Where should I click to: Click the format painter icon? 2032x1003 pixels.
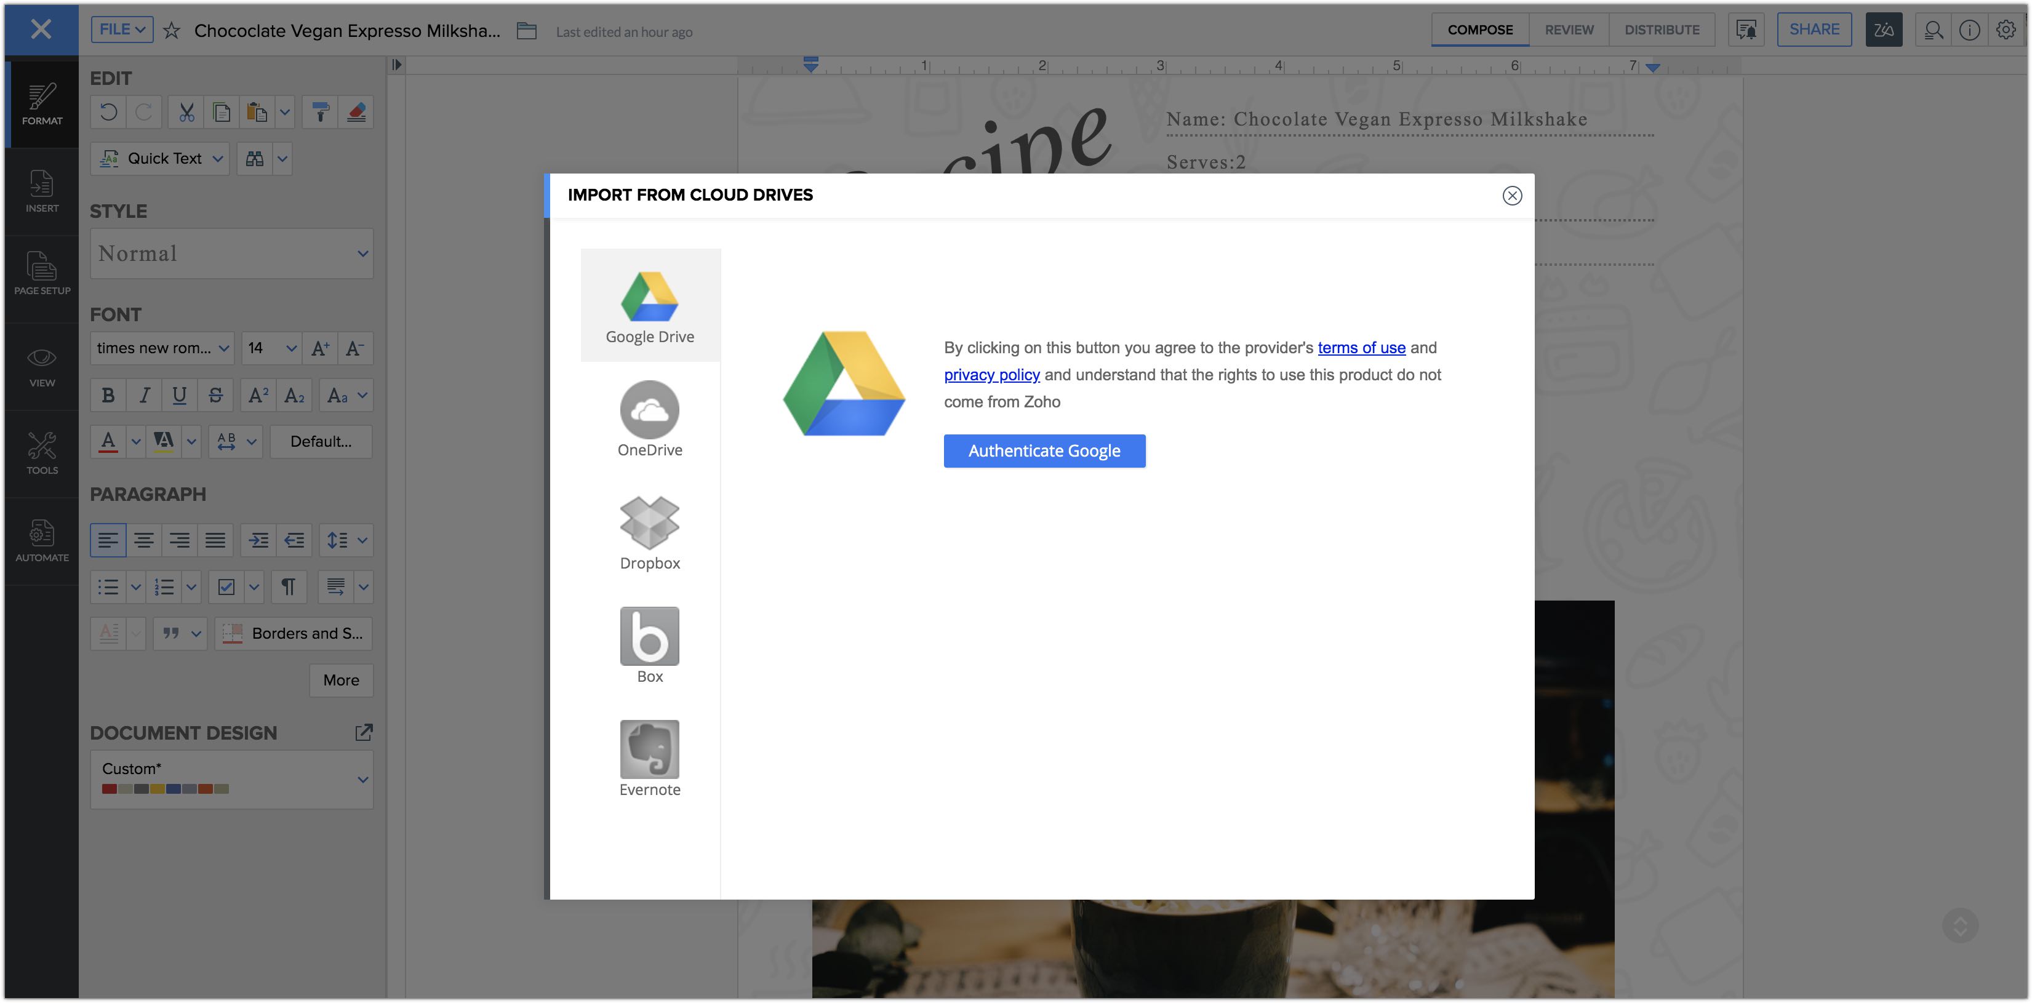(x=320, y=112)
